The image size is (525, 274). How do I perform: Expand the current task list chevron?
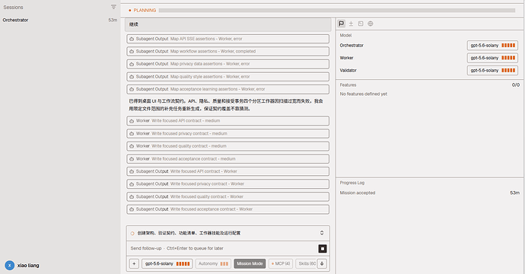point(322,233)
